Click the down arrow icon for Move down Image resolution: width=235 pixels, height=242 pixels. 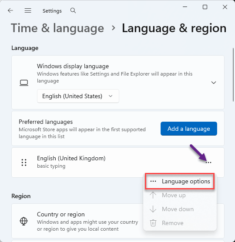point(153,209)
